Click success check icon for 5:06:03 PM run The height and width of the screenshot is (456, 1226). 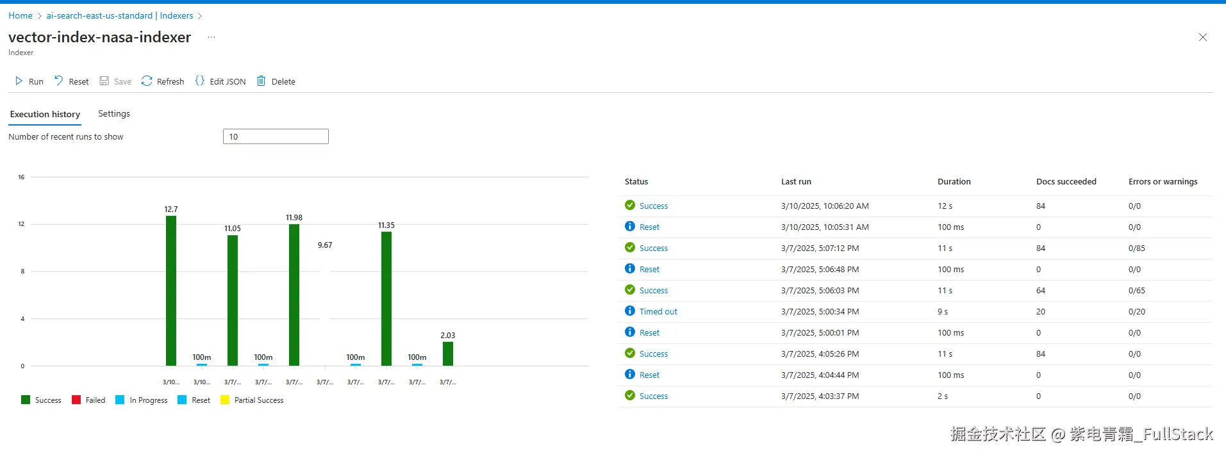(x=630, y=289)
